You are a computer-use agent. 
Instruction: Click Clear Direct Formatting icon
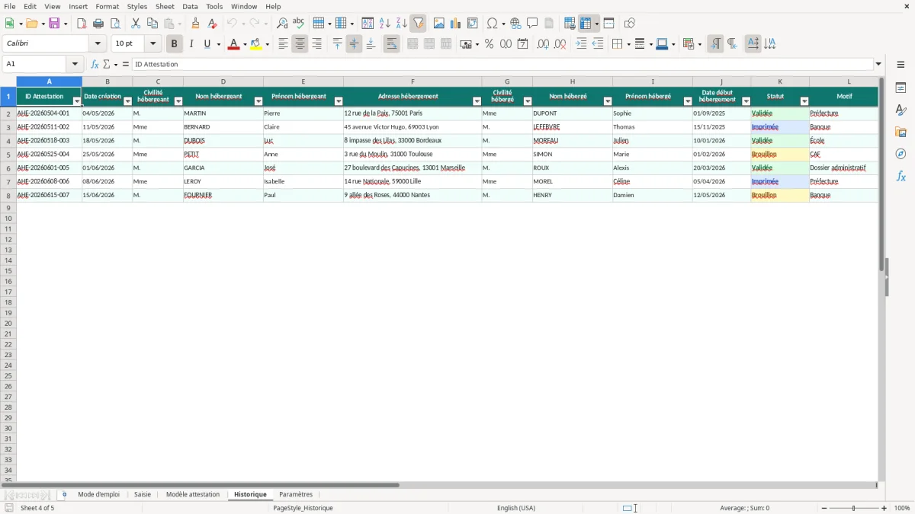click(x=213, y=24)
